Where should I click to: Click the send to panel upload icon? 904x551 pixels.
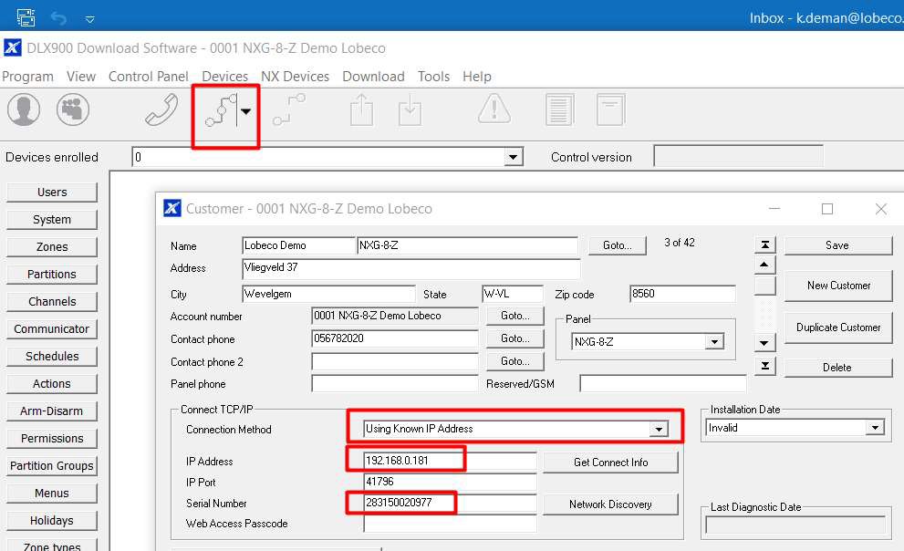[361, 109]
